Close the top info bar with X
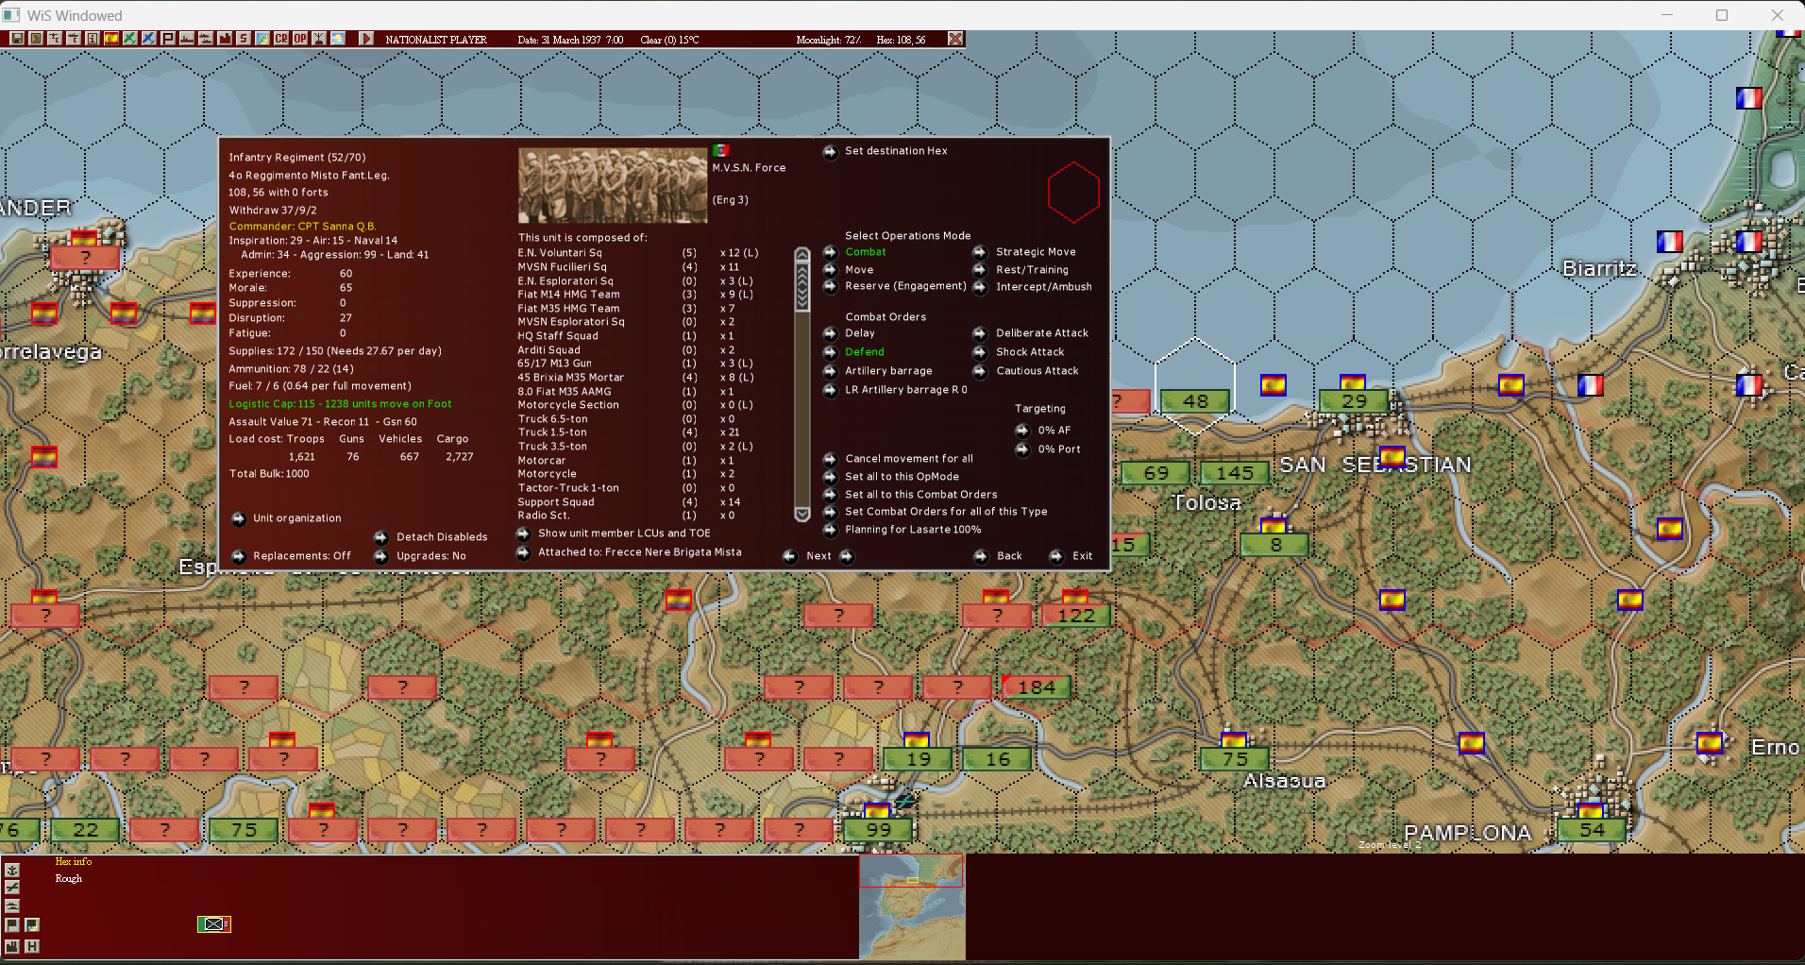The image size is (1805, 965). [x=955, y=39]
